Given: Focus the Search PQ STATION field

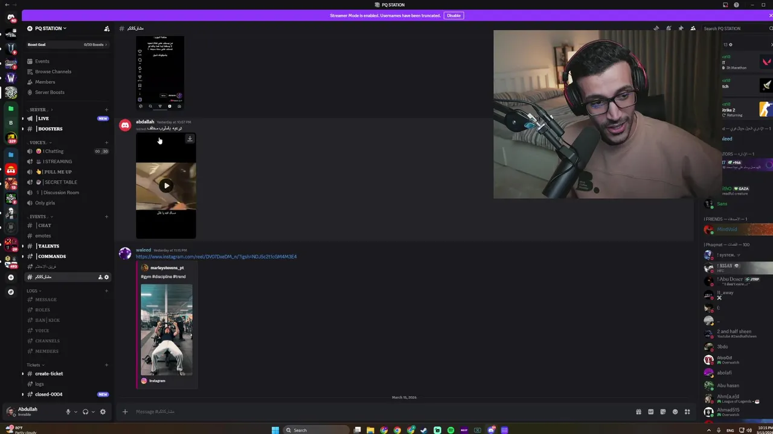Looking at the screenshot, I should coord(736,28).
